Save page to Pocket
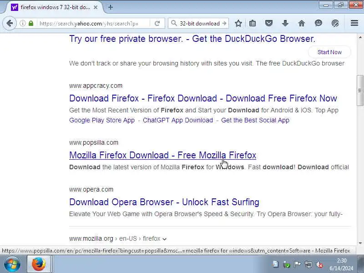The image size is (364, 273). [268, 23]
